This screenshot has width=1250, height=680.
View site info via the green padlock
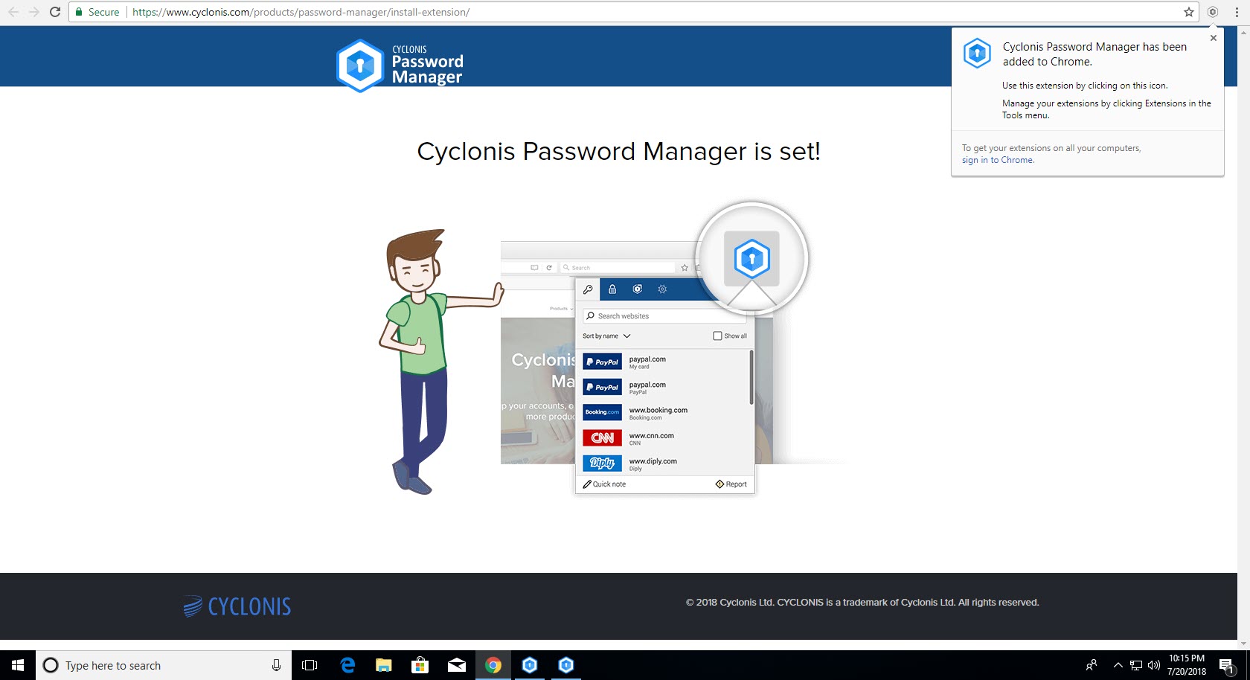tap(79, 12)
